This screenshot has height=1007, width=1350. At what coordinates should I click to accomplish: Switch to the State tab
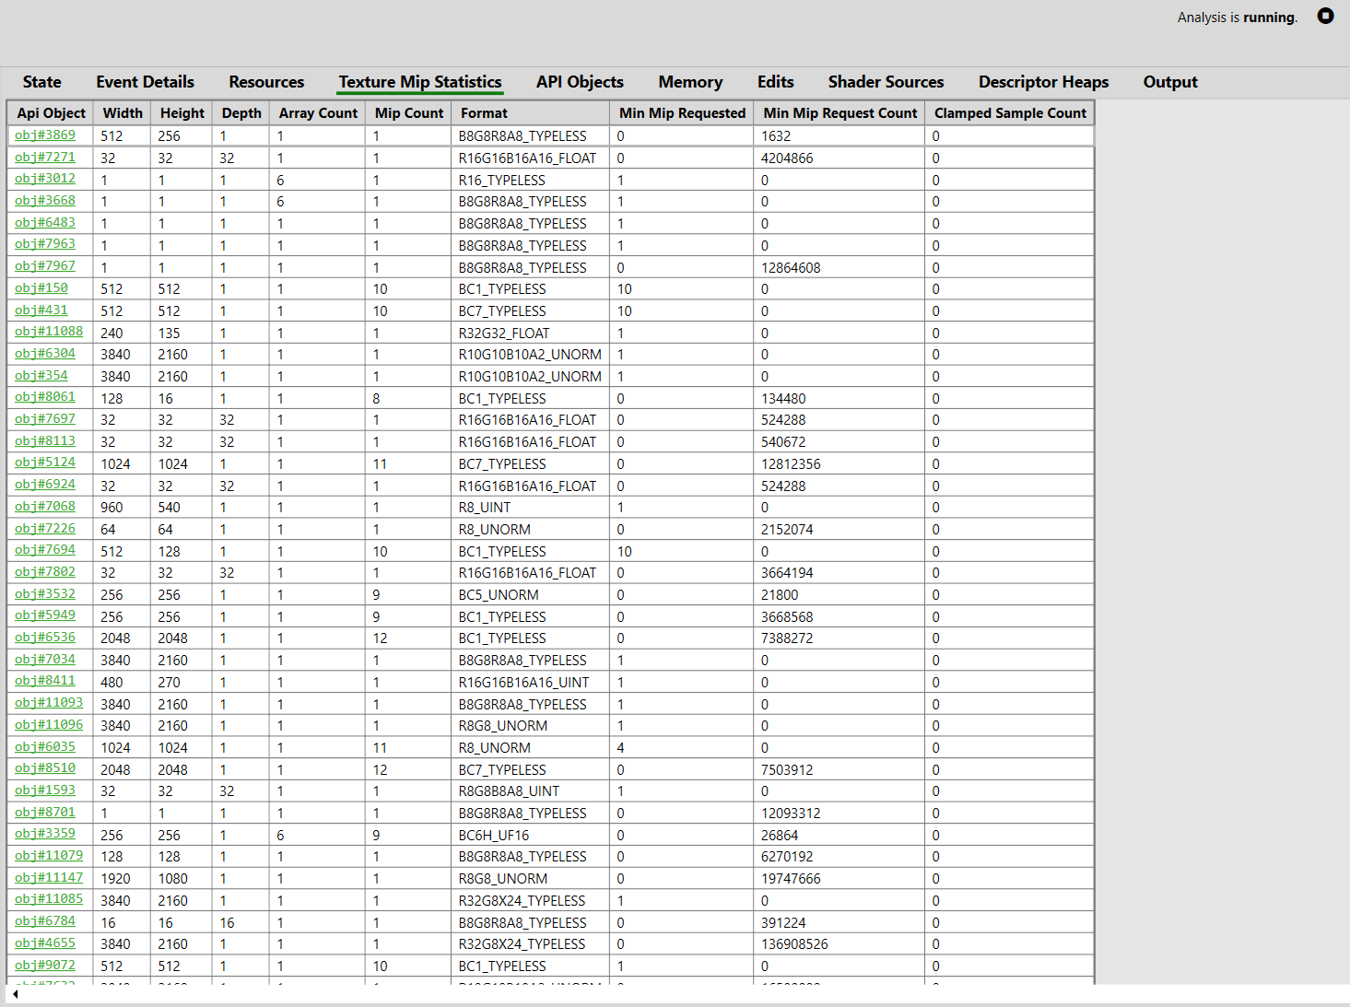42,82
